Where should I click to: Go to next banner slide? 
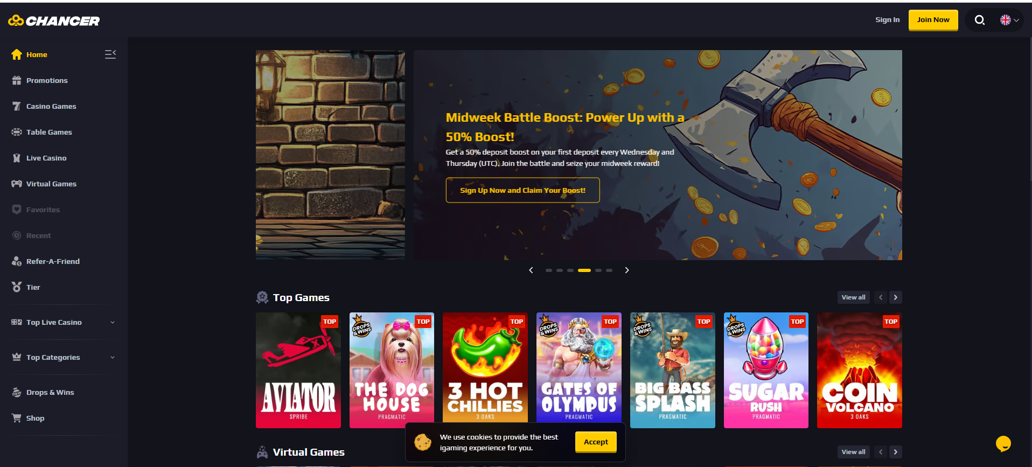(627, 270)
